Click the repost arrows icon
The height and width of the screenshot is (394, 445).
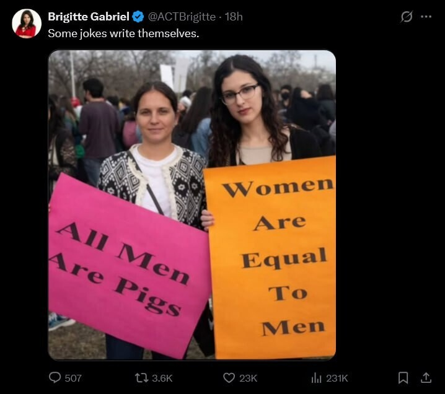coord(141,378)
